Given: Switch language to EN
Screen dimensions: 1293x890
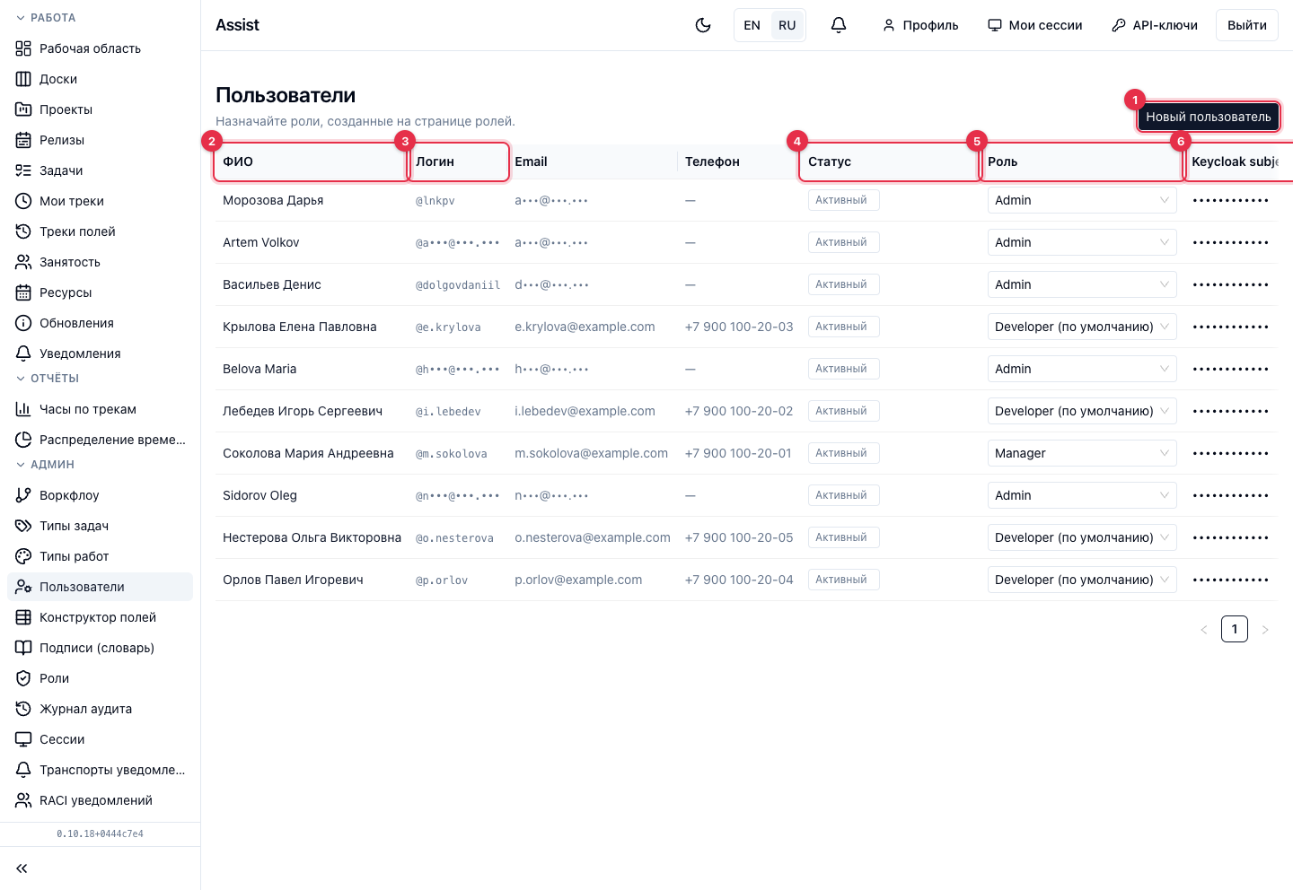Looking at the screenshot, I should (x=752, y=25).
